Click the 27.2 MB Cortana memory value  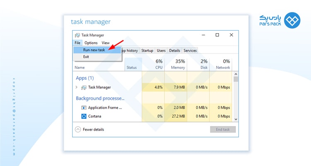click(x=178, y=116)
